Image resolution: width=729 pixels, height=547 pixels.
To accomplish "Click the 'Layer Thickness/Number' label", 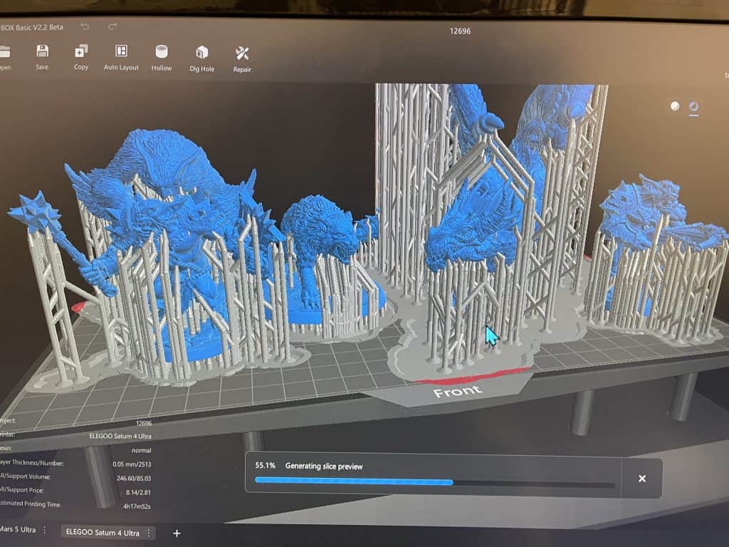I will [x=31, y=462].
